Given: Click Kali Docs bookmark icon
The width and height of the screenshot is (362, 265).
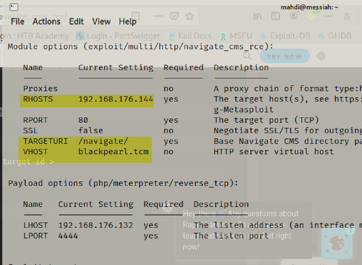Looking at the screenshot, I should coord(172,36).
